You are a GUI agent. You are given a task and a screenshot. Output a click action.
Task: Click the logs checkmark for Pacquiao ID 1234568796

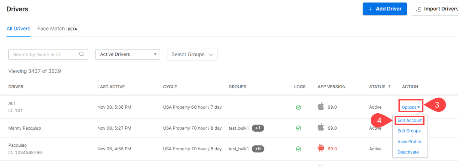pos(299,149)
